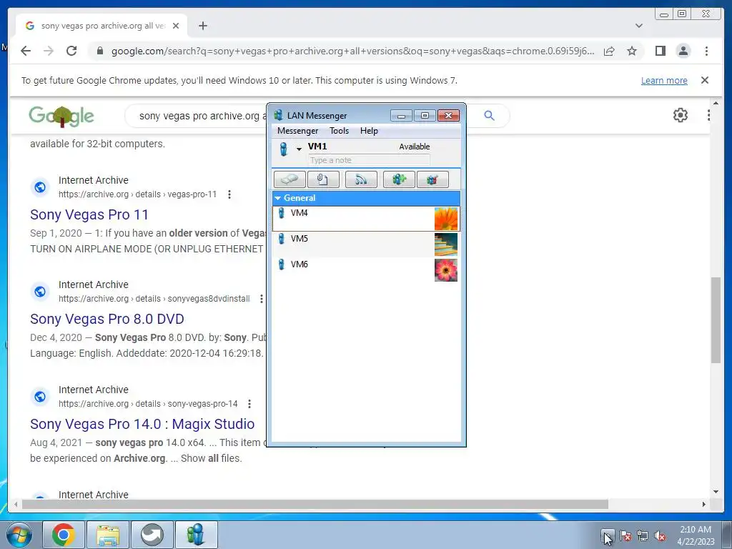Click the Google search magnifier button

pos(489,115)
